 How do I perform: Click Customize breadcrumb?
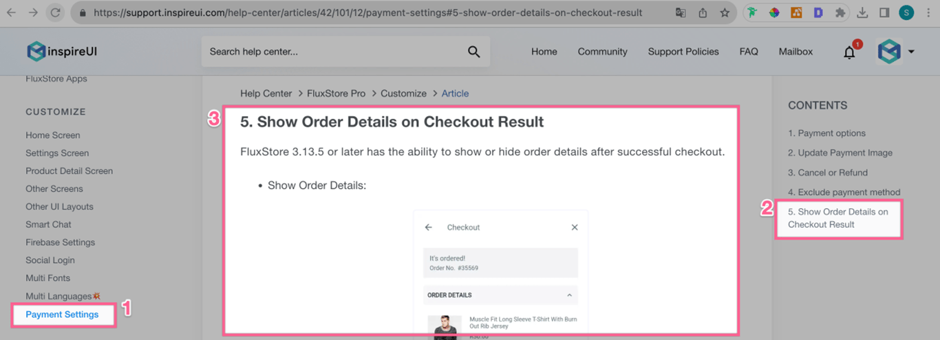coord(404,93)
